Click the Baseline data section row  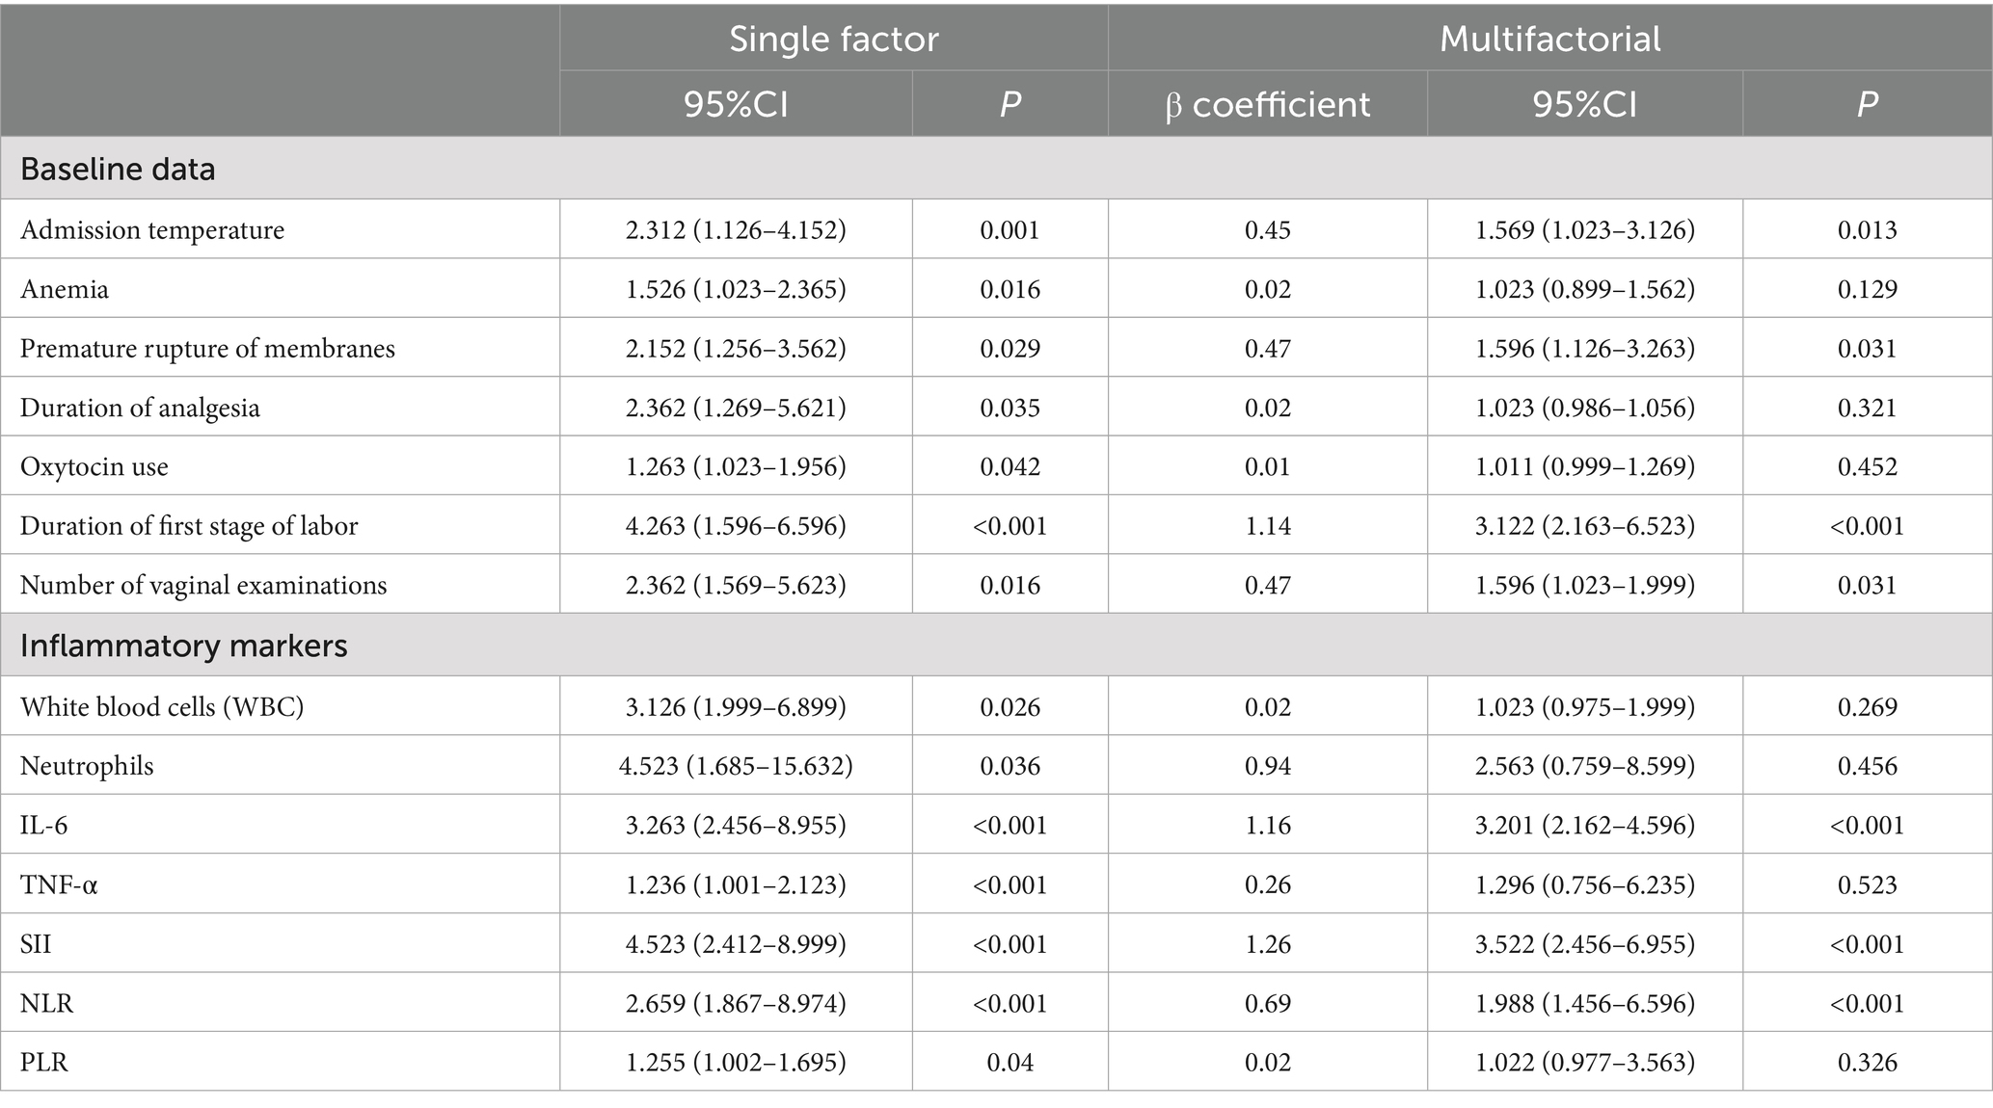(x=118, y=169)
